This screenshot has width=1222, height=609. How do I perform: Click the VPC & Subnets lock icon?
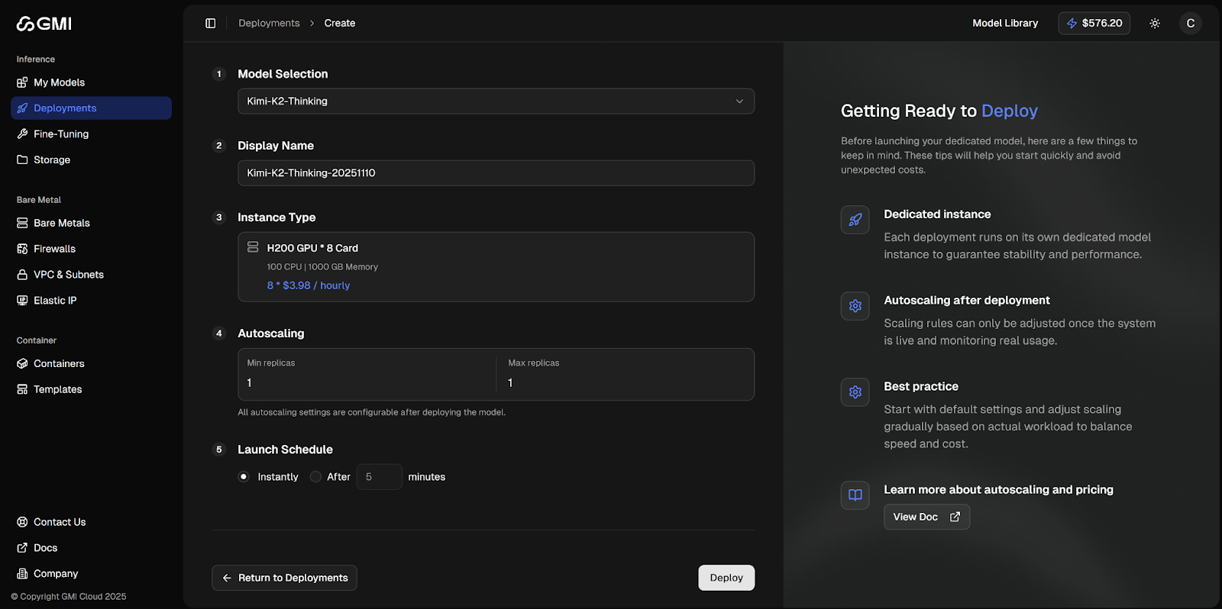point(22,275)
